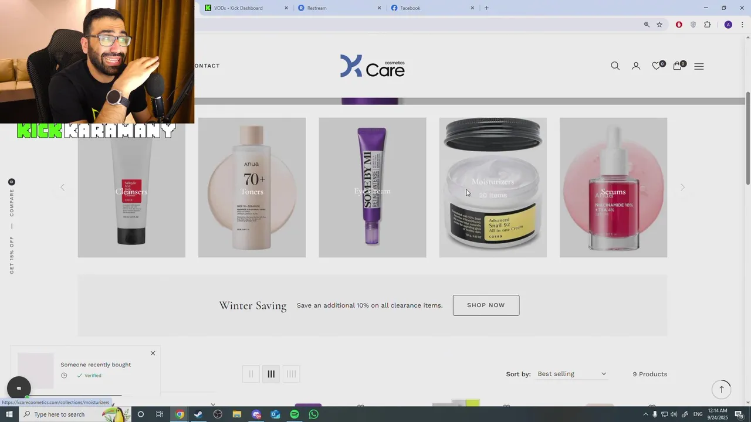Open the hamburger menu icon
The height and width of the screenshot is (422, 751).
[x=699, y=66]
